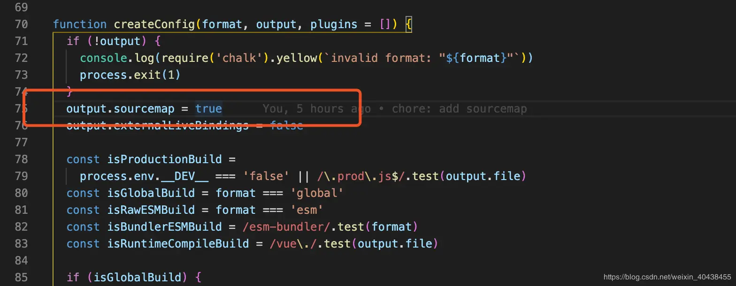Click the 'plugins' parameter in function signature
Viewport: 736px width, 286px height.
(x=334, y=24)
